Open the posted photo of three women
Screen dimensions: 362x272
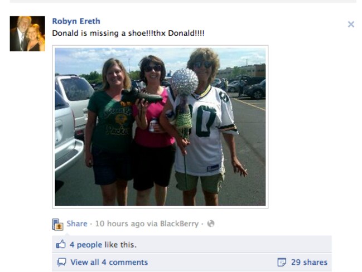tap(160, 127)
